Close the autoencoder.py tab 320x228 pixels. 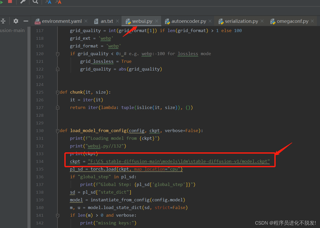(210, 21)
